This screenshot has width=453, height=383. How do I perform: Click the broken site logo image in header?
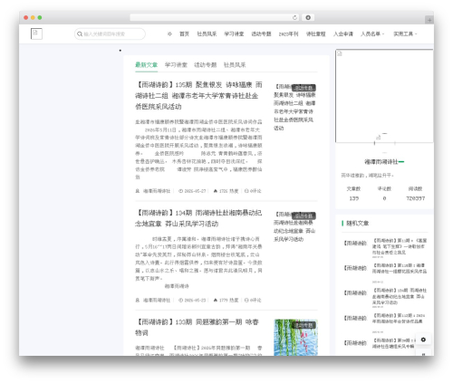pos(36,34)
